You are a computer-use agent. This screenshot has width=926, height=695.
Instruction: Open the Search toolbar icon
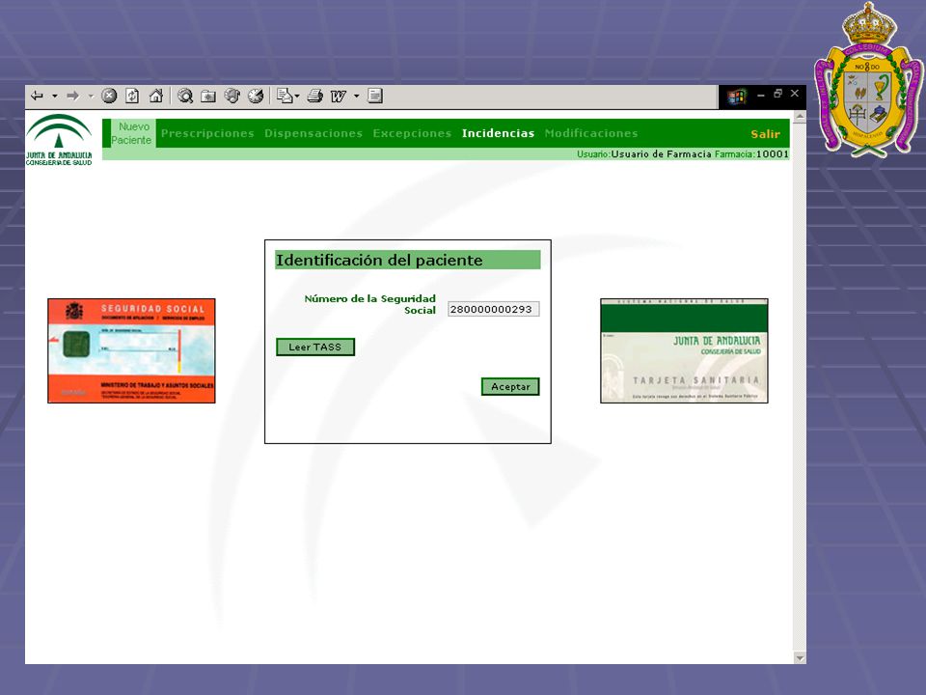[x=185, y=96]
